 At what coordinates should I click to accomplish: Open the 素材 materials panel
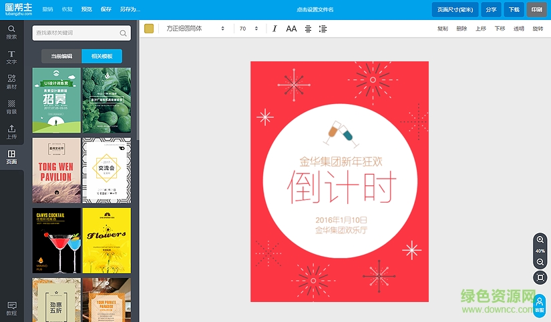tap(11, 82)
